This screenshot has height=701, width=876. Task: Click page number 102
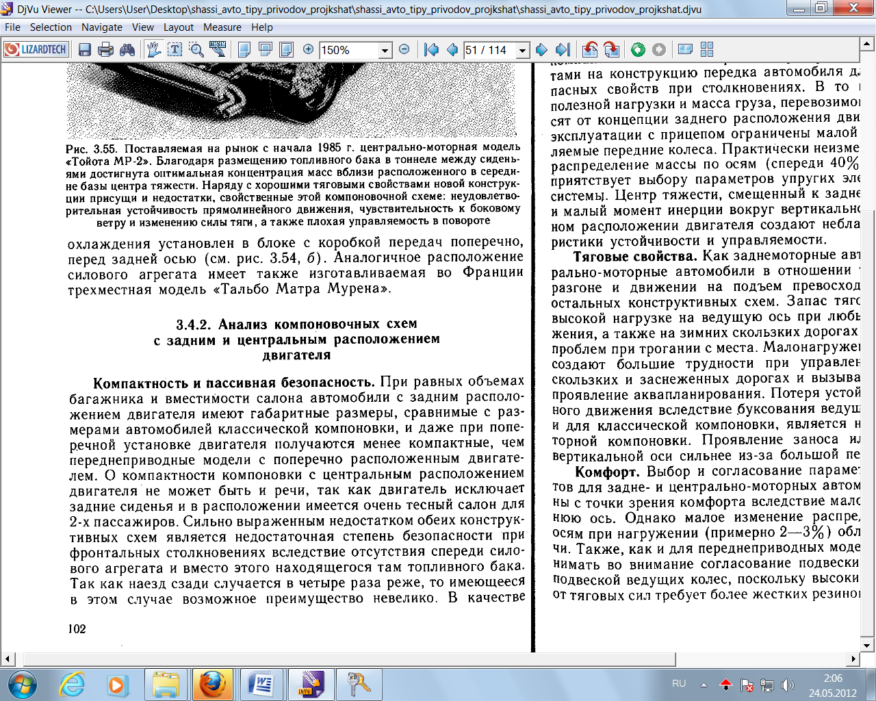click(77, 628)
